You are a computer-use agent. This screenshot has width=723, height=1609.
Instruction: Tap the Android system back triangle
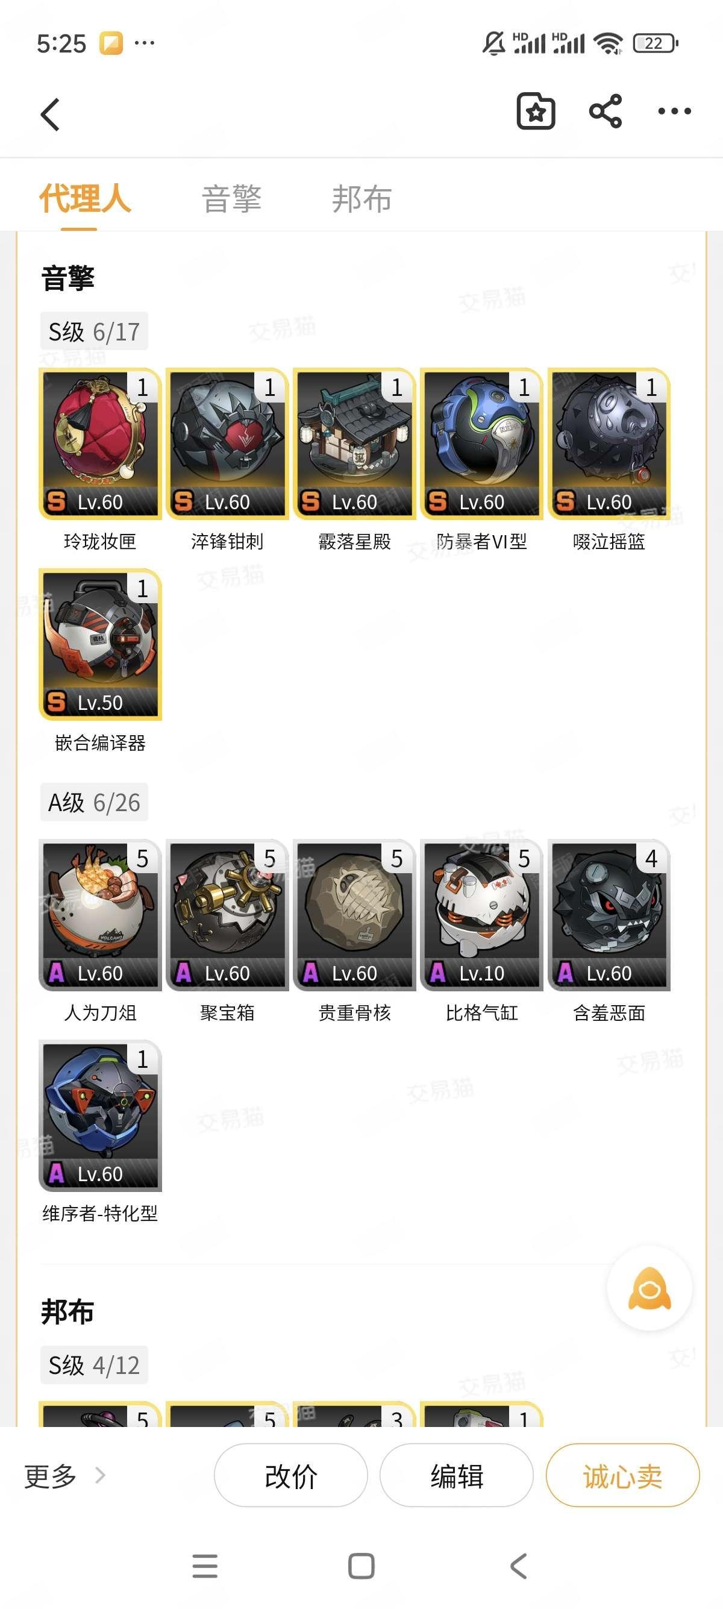518,1565
